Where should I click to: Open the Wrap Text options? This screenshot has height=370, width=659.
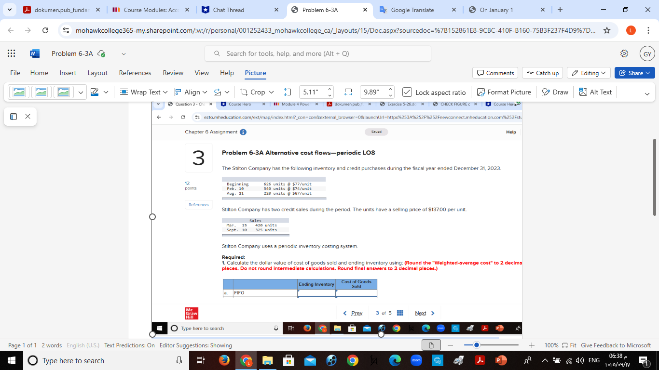pyautogui.click(x=143, y=92)
